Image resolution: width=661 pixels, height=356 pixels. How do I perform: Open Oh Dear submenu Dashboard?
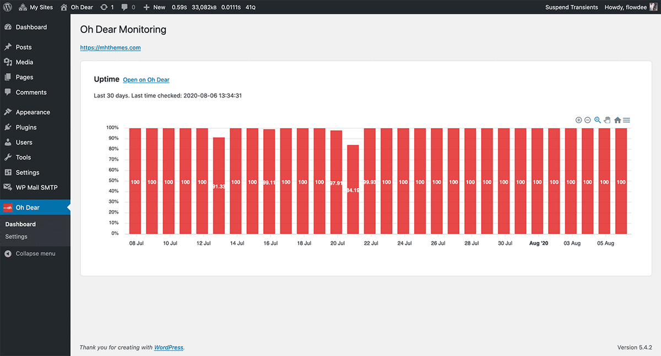point(20,224)
